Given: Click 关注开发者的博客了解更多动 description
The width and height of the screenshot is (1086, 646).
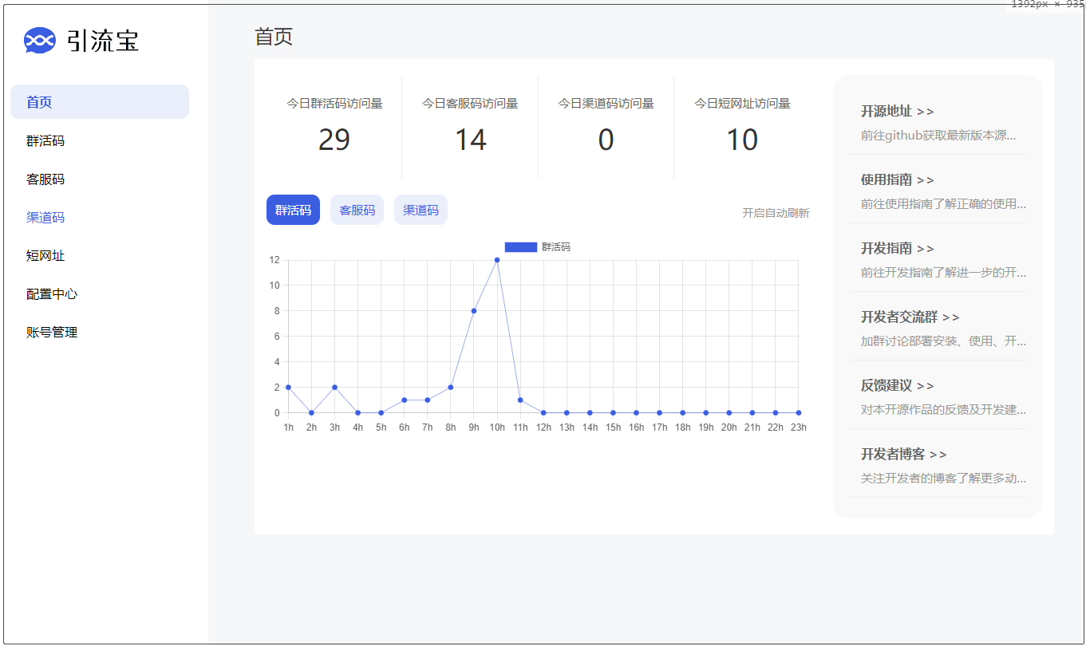Looking at the screenshot, I should point(943,479).
